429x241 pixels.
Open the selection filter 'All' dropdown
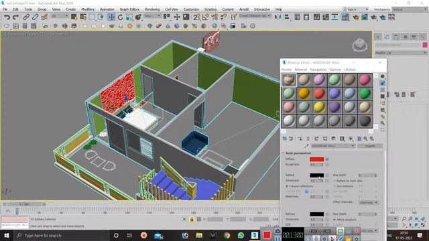point(60,16)
